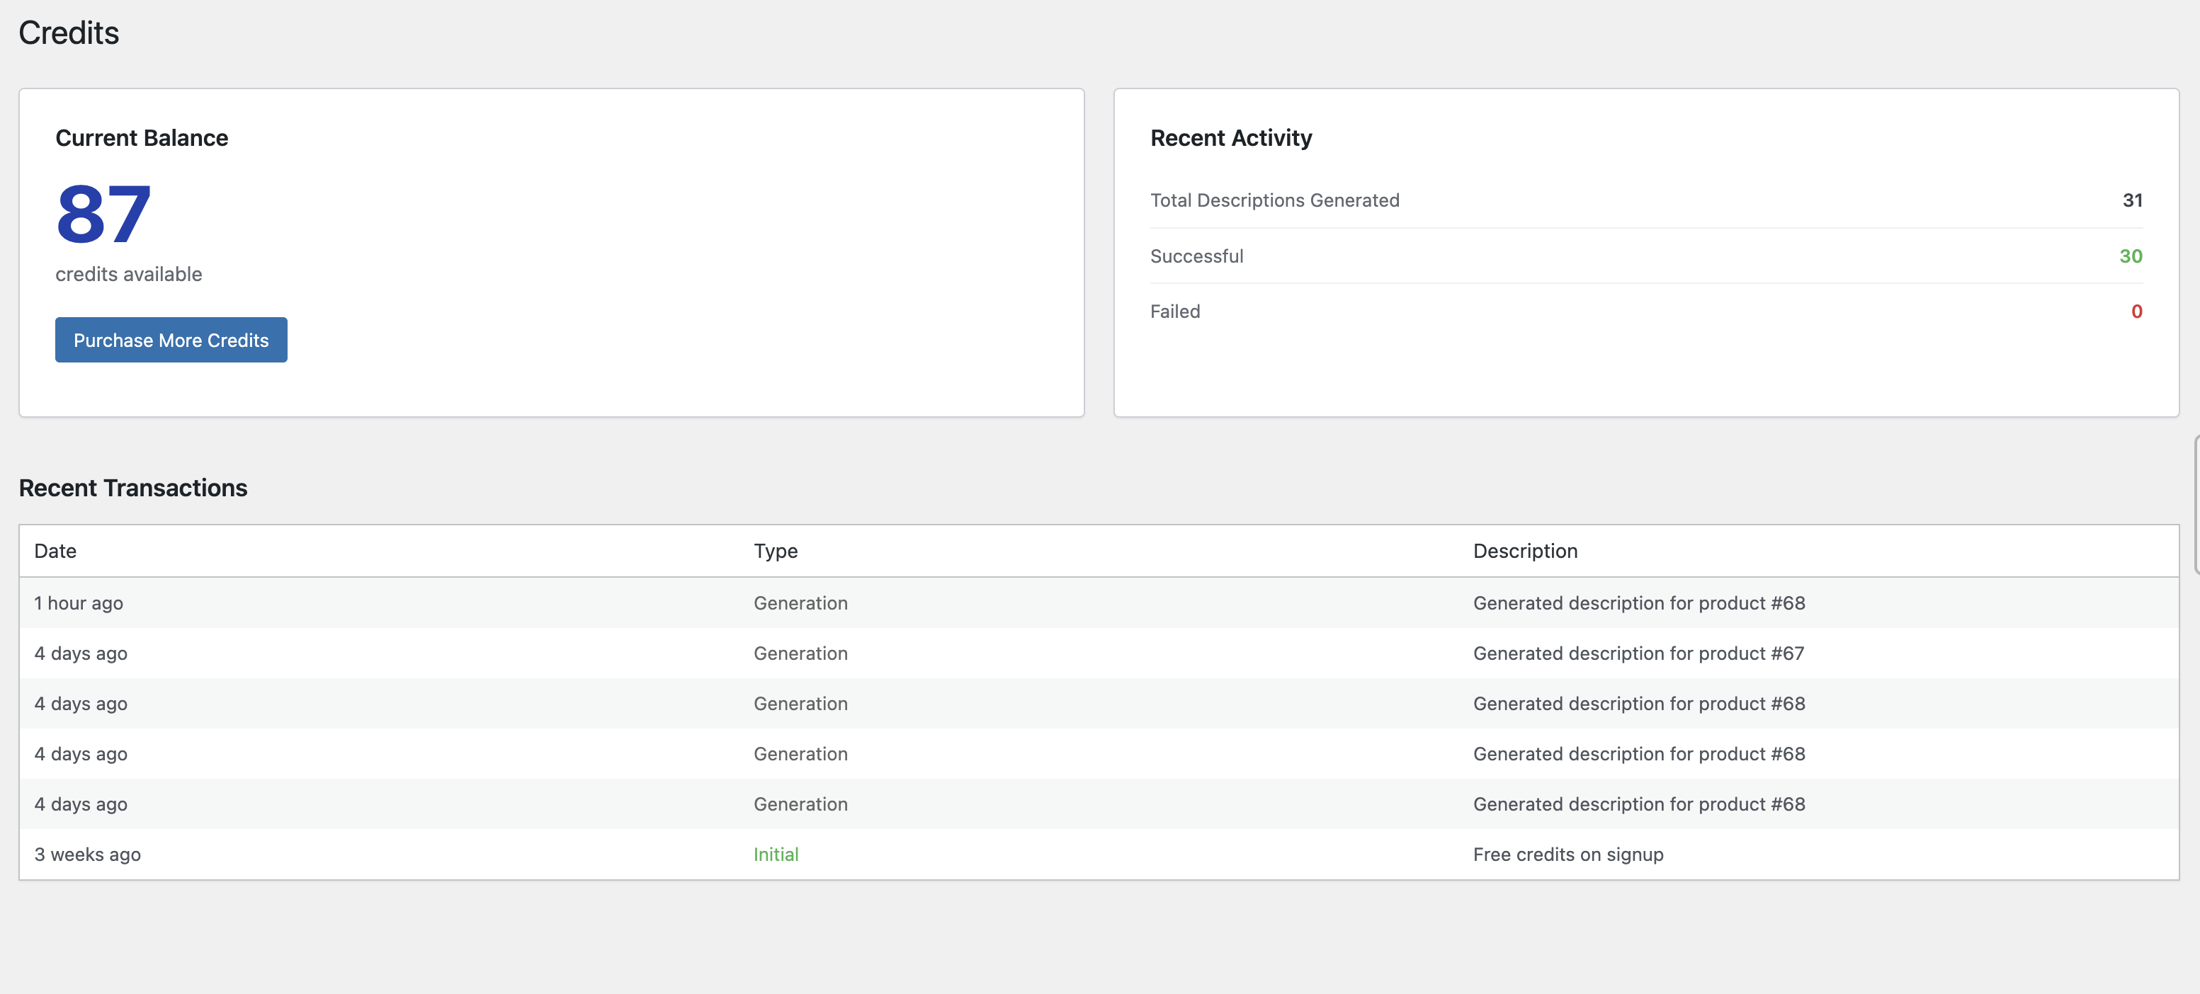Click the Total Descriptions Generated label

[x=1274, y=200]
